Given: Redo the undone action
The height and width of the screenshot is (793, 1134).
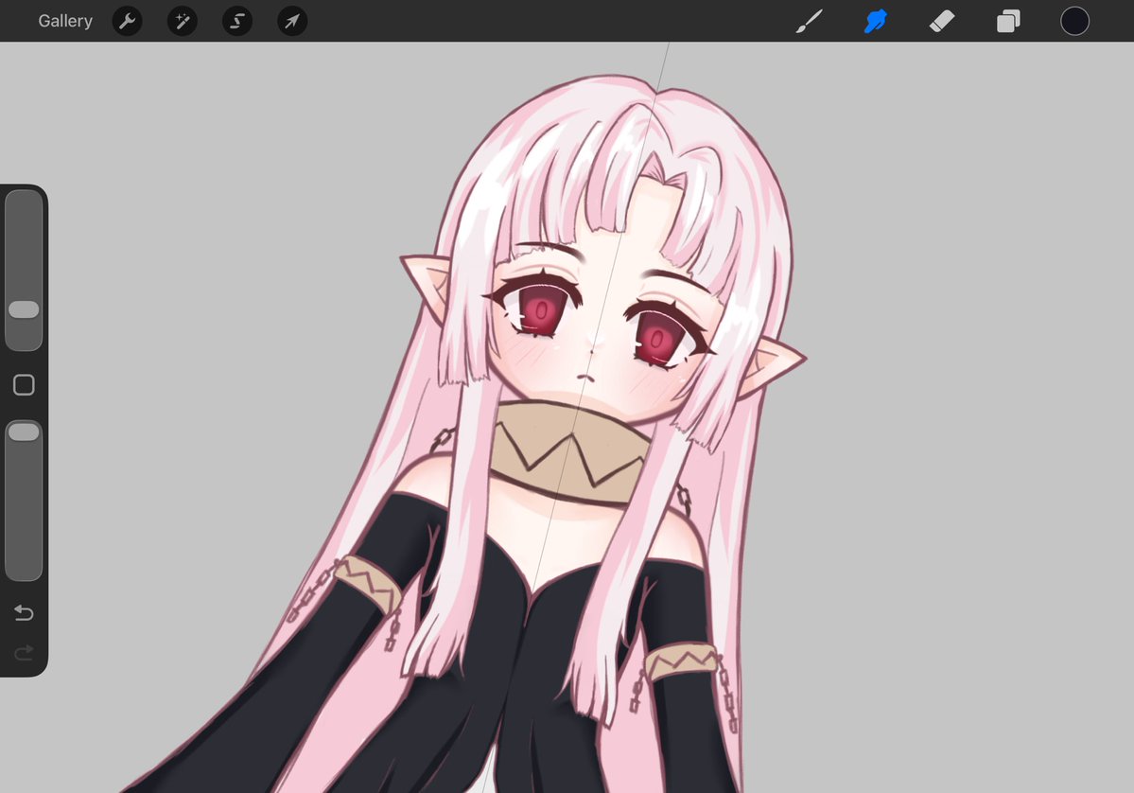Looking at the screenshot, I should 24,653.
